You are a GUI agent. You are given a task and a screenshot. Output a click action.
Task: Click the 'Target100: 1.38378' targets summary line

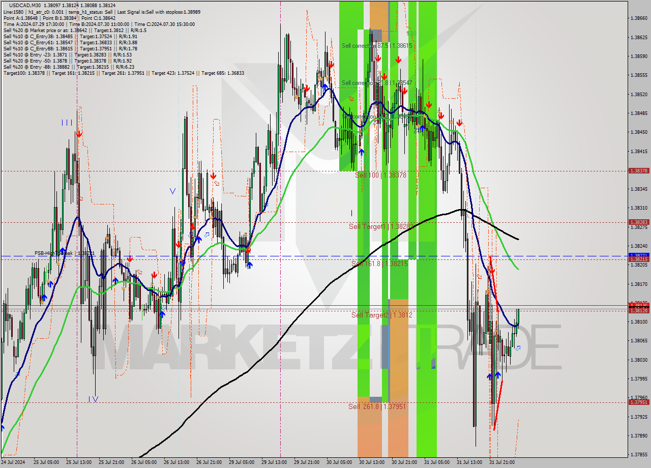coord(124,73)
